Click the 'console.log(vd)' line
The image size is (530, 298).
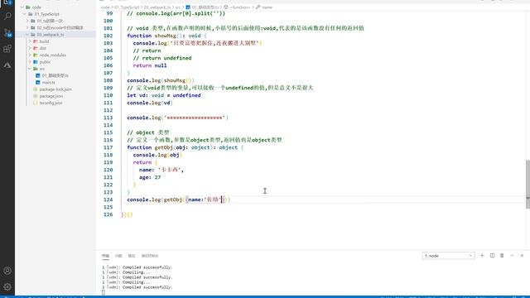pos(150,103)
